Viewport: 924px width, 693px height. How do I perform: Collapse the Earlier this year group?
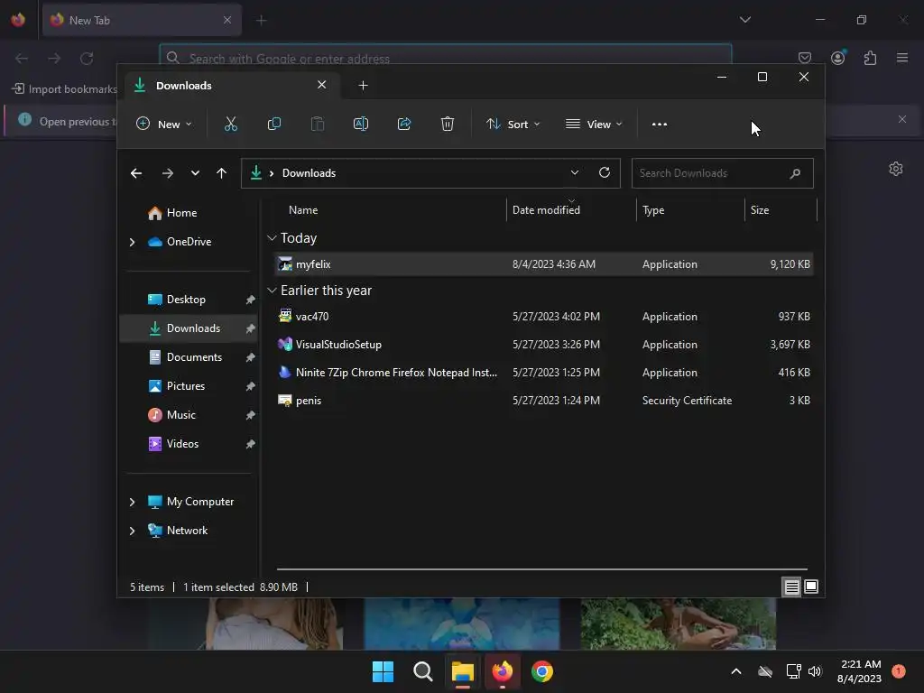pos(272,291)
